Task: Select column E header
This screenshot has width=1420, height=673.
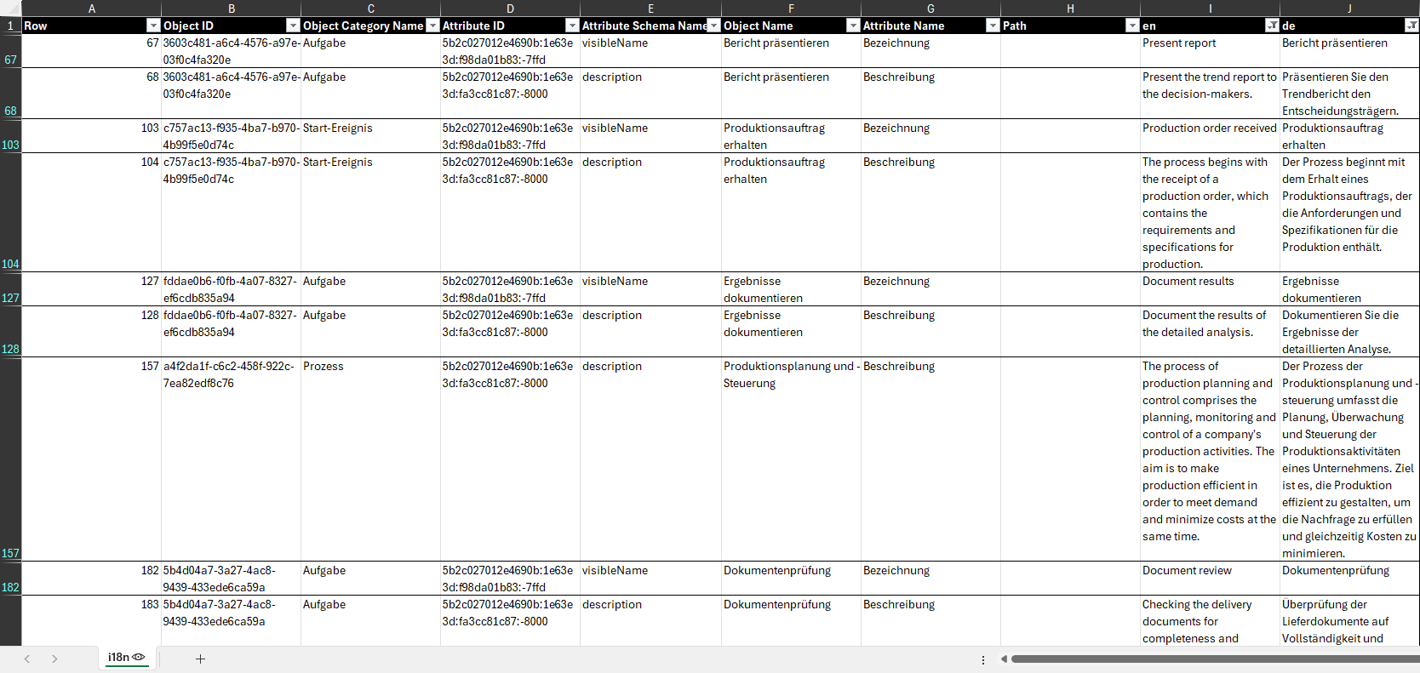Action: tap(650, 9)
